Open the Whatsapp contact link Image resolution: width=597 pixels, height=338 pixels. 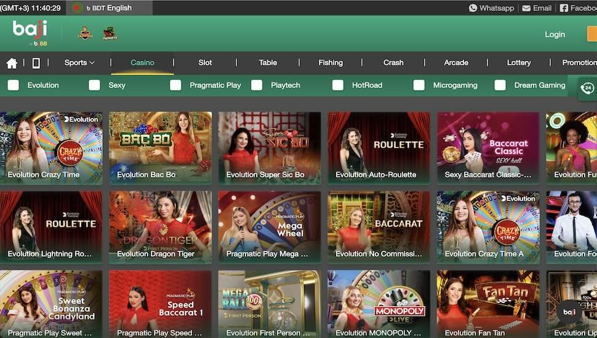pyautogui.click(x=491, y=8)
